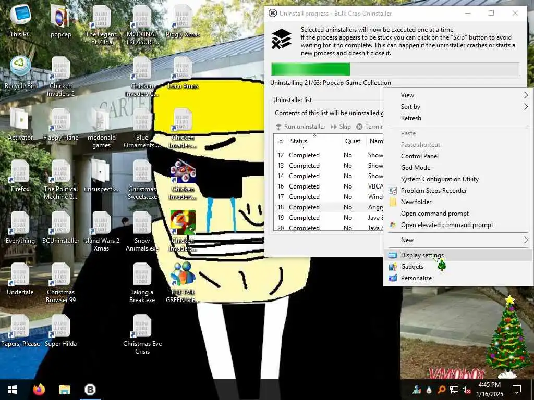Image resolution: width=534 pixels, height=400 pixels.
Task: Choose Refresh in the context menu
Action: point(458,118)
